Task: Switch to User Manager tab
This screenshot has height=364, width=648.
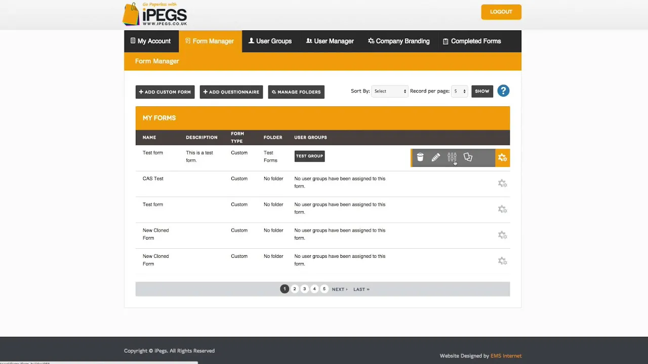Action: 330,41
